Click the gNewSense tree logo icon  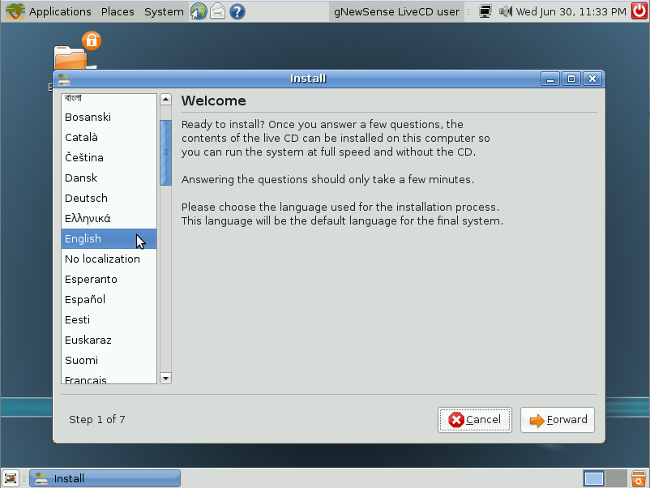pos(15,11)
